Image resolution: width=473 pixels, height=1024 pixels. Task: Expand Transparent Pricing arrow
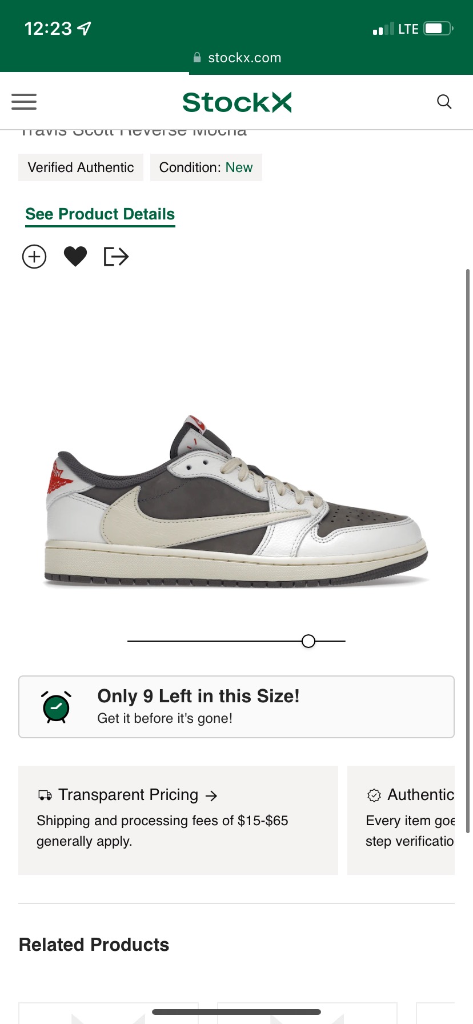[x=211, y=795]
